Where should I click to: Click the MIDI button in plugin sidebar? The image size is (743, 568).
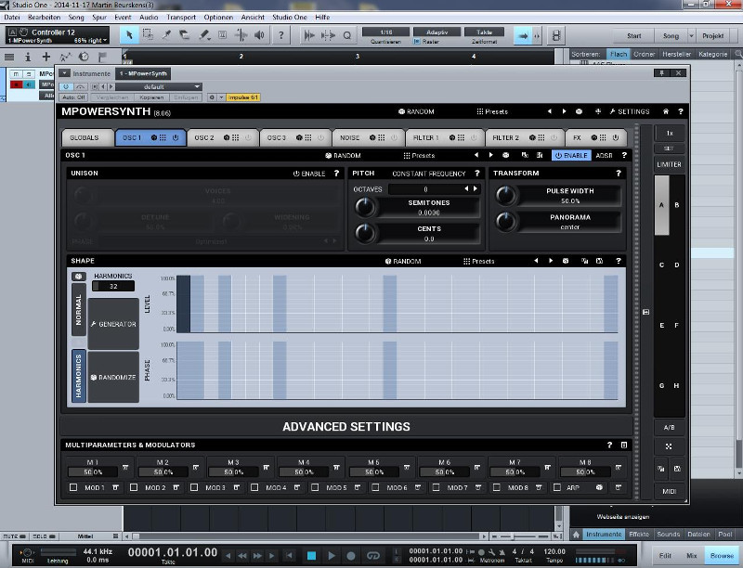[669, 491]
